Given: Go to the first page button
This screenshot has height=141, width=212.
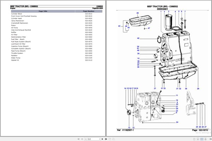Looking at the screenshot, I should coord(78,139).
